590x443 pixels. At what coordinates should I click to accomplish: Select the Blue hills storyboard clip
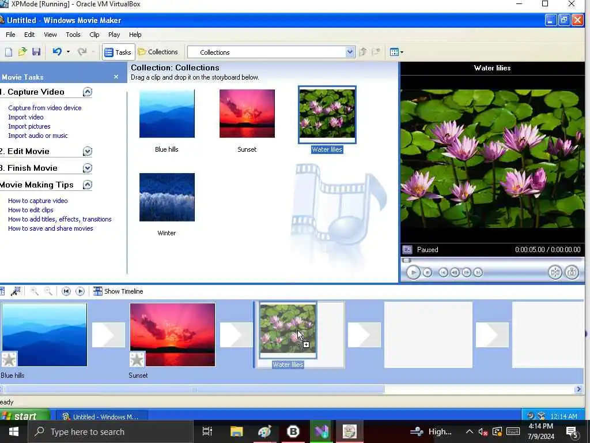coord(44,335)
